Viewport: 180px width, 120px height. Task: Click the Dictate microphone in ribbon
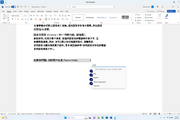click(x=148, y=15)
